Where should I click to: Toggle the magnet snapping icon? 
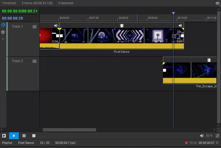coord(3,25)
